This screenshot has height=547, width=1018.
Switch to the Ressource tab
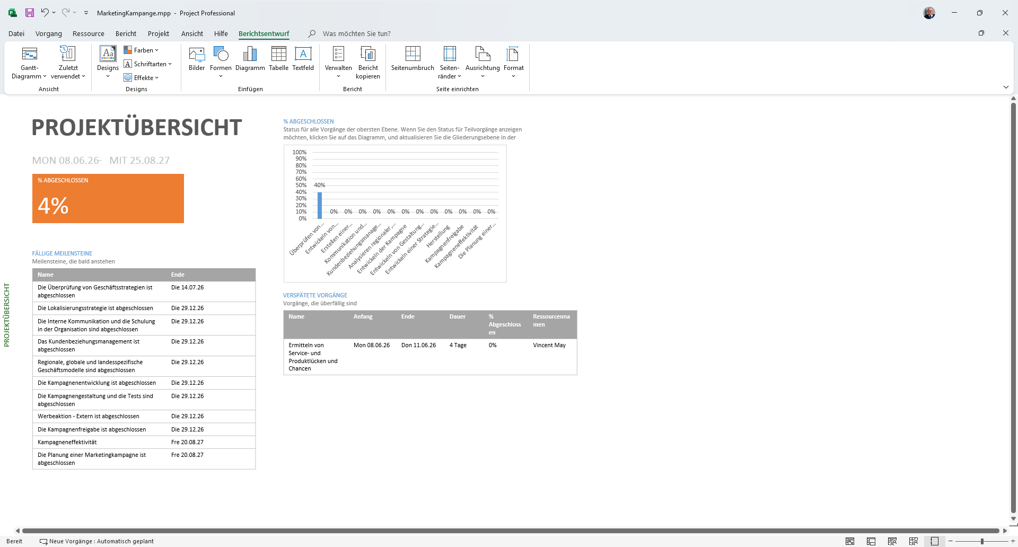click(x=89, y=33)
